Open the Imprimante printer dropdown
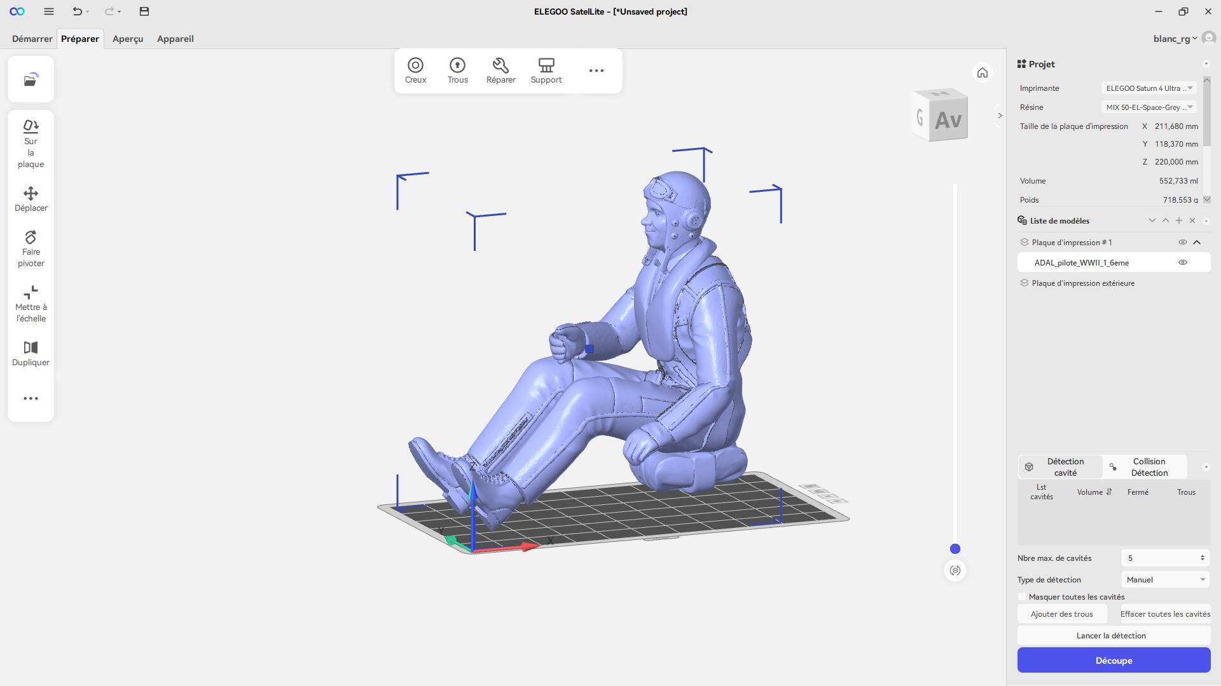 [x=1149, y=88]
